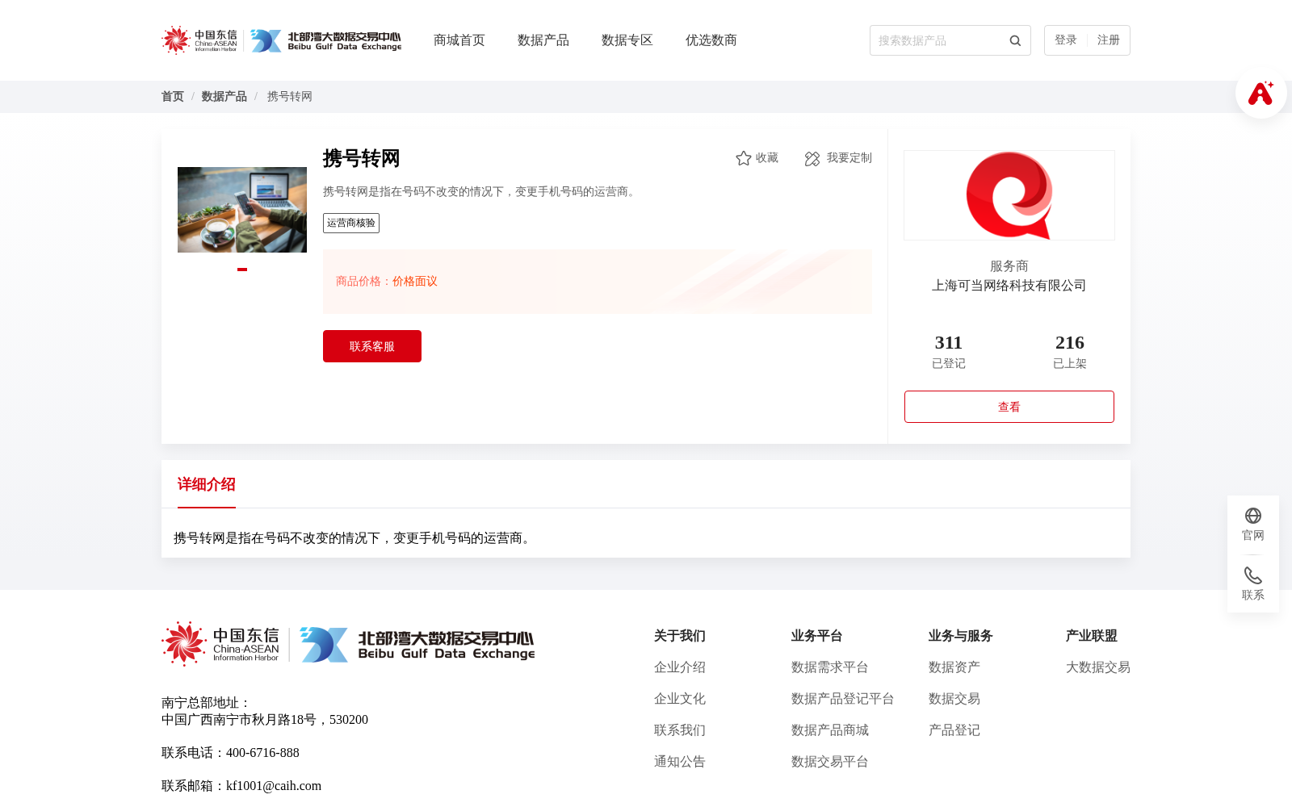Click the 业务与服务 footer heading
This screenshot has height=807, width=1292.
click(961, 636)
